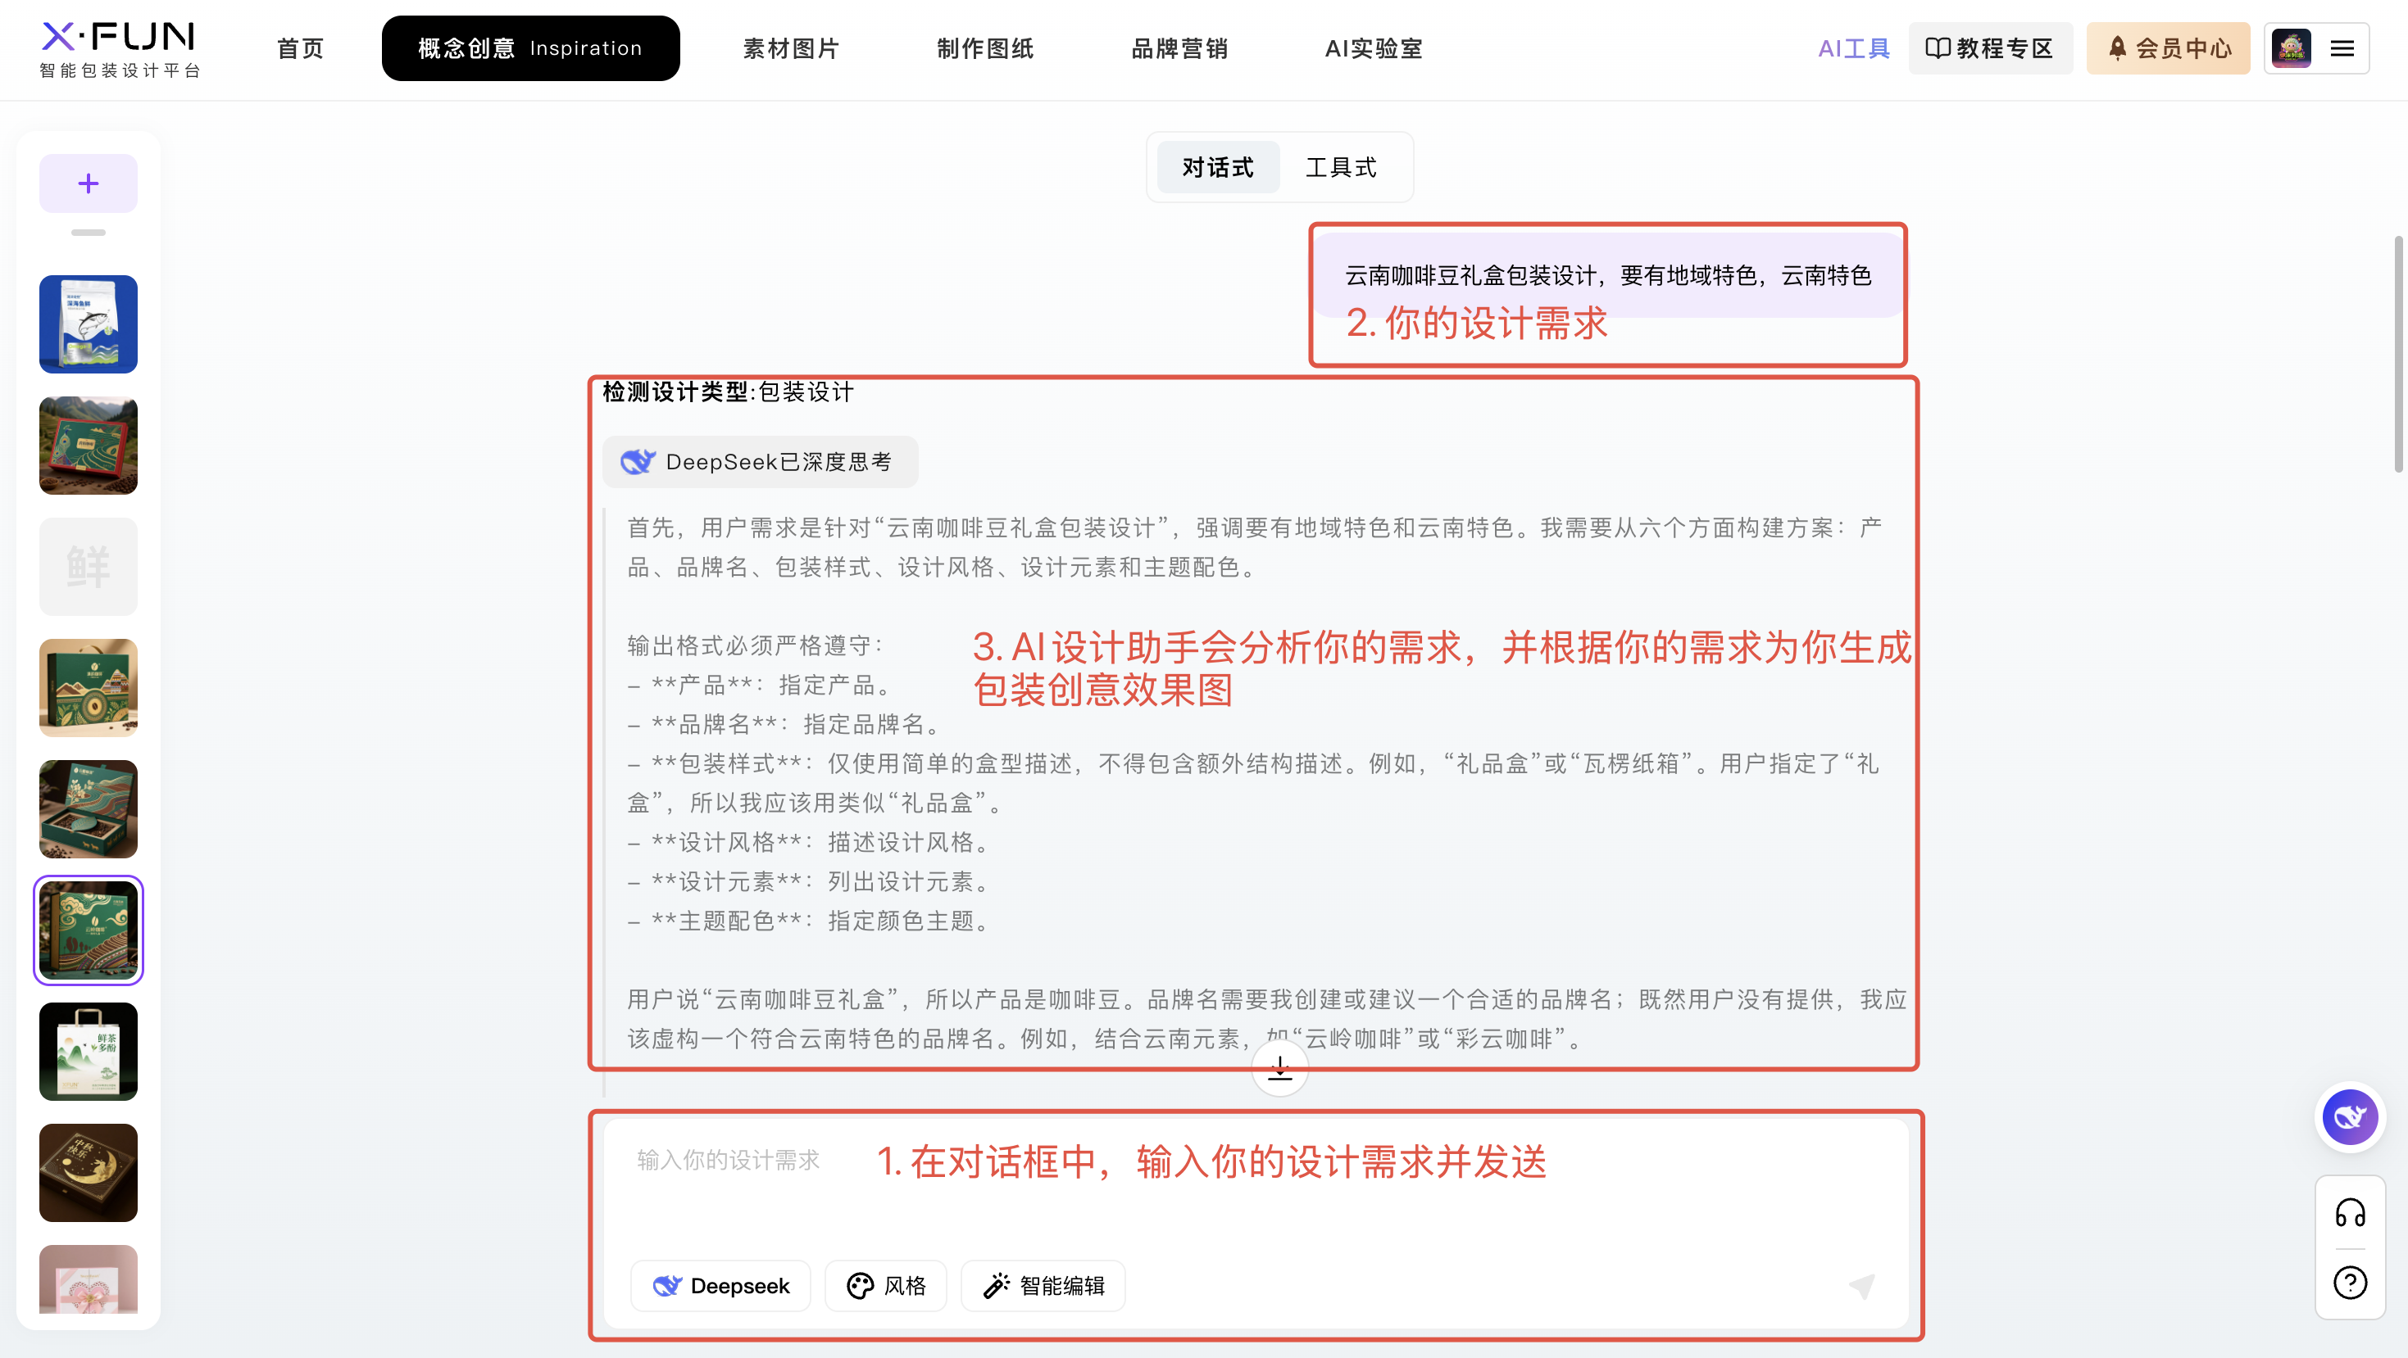
Task: Click the user message 云南咖啡豆礼盒包装设计
Action: pos(1608,274)
